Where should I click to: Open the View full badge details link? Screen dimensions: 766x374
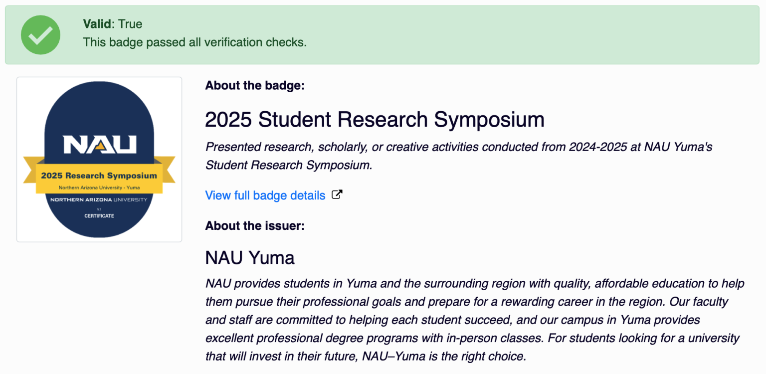pos(265,195)
